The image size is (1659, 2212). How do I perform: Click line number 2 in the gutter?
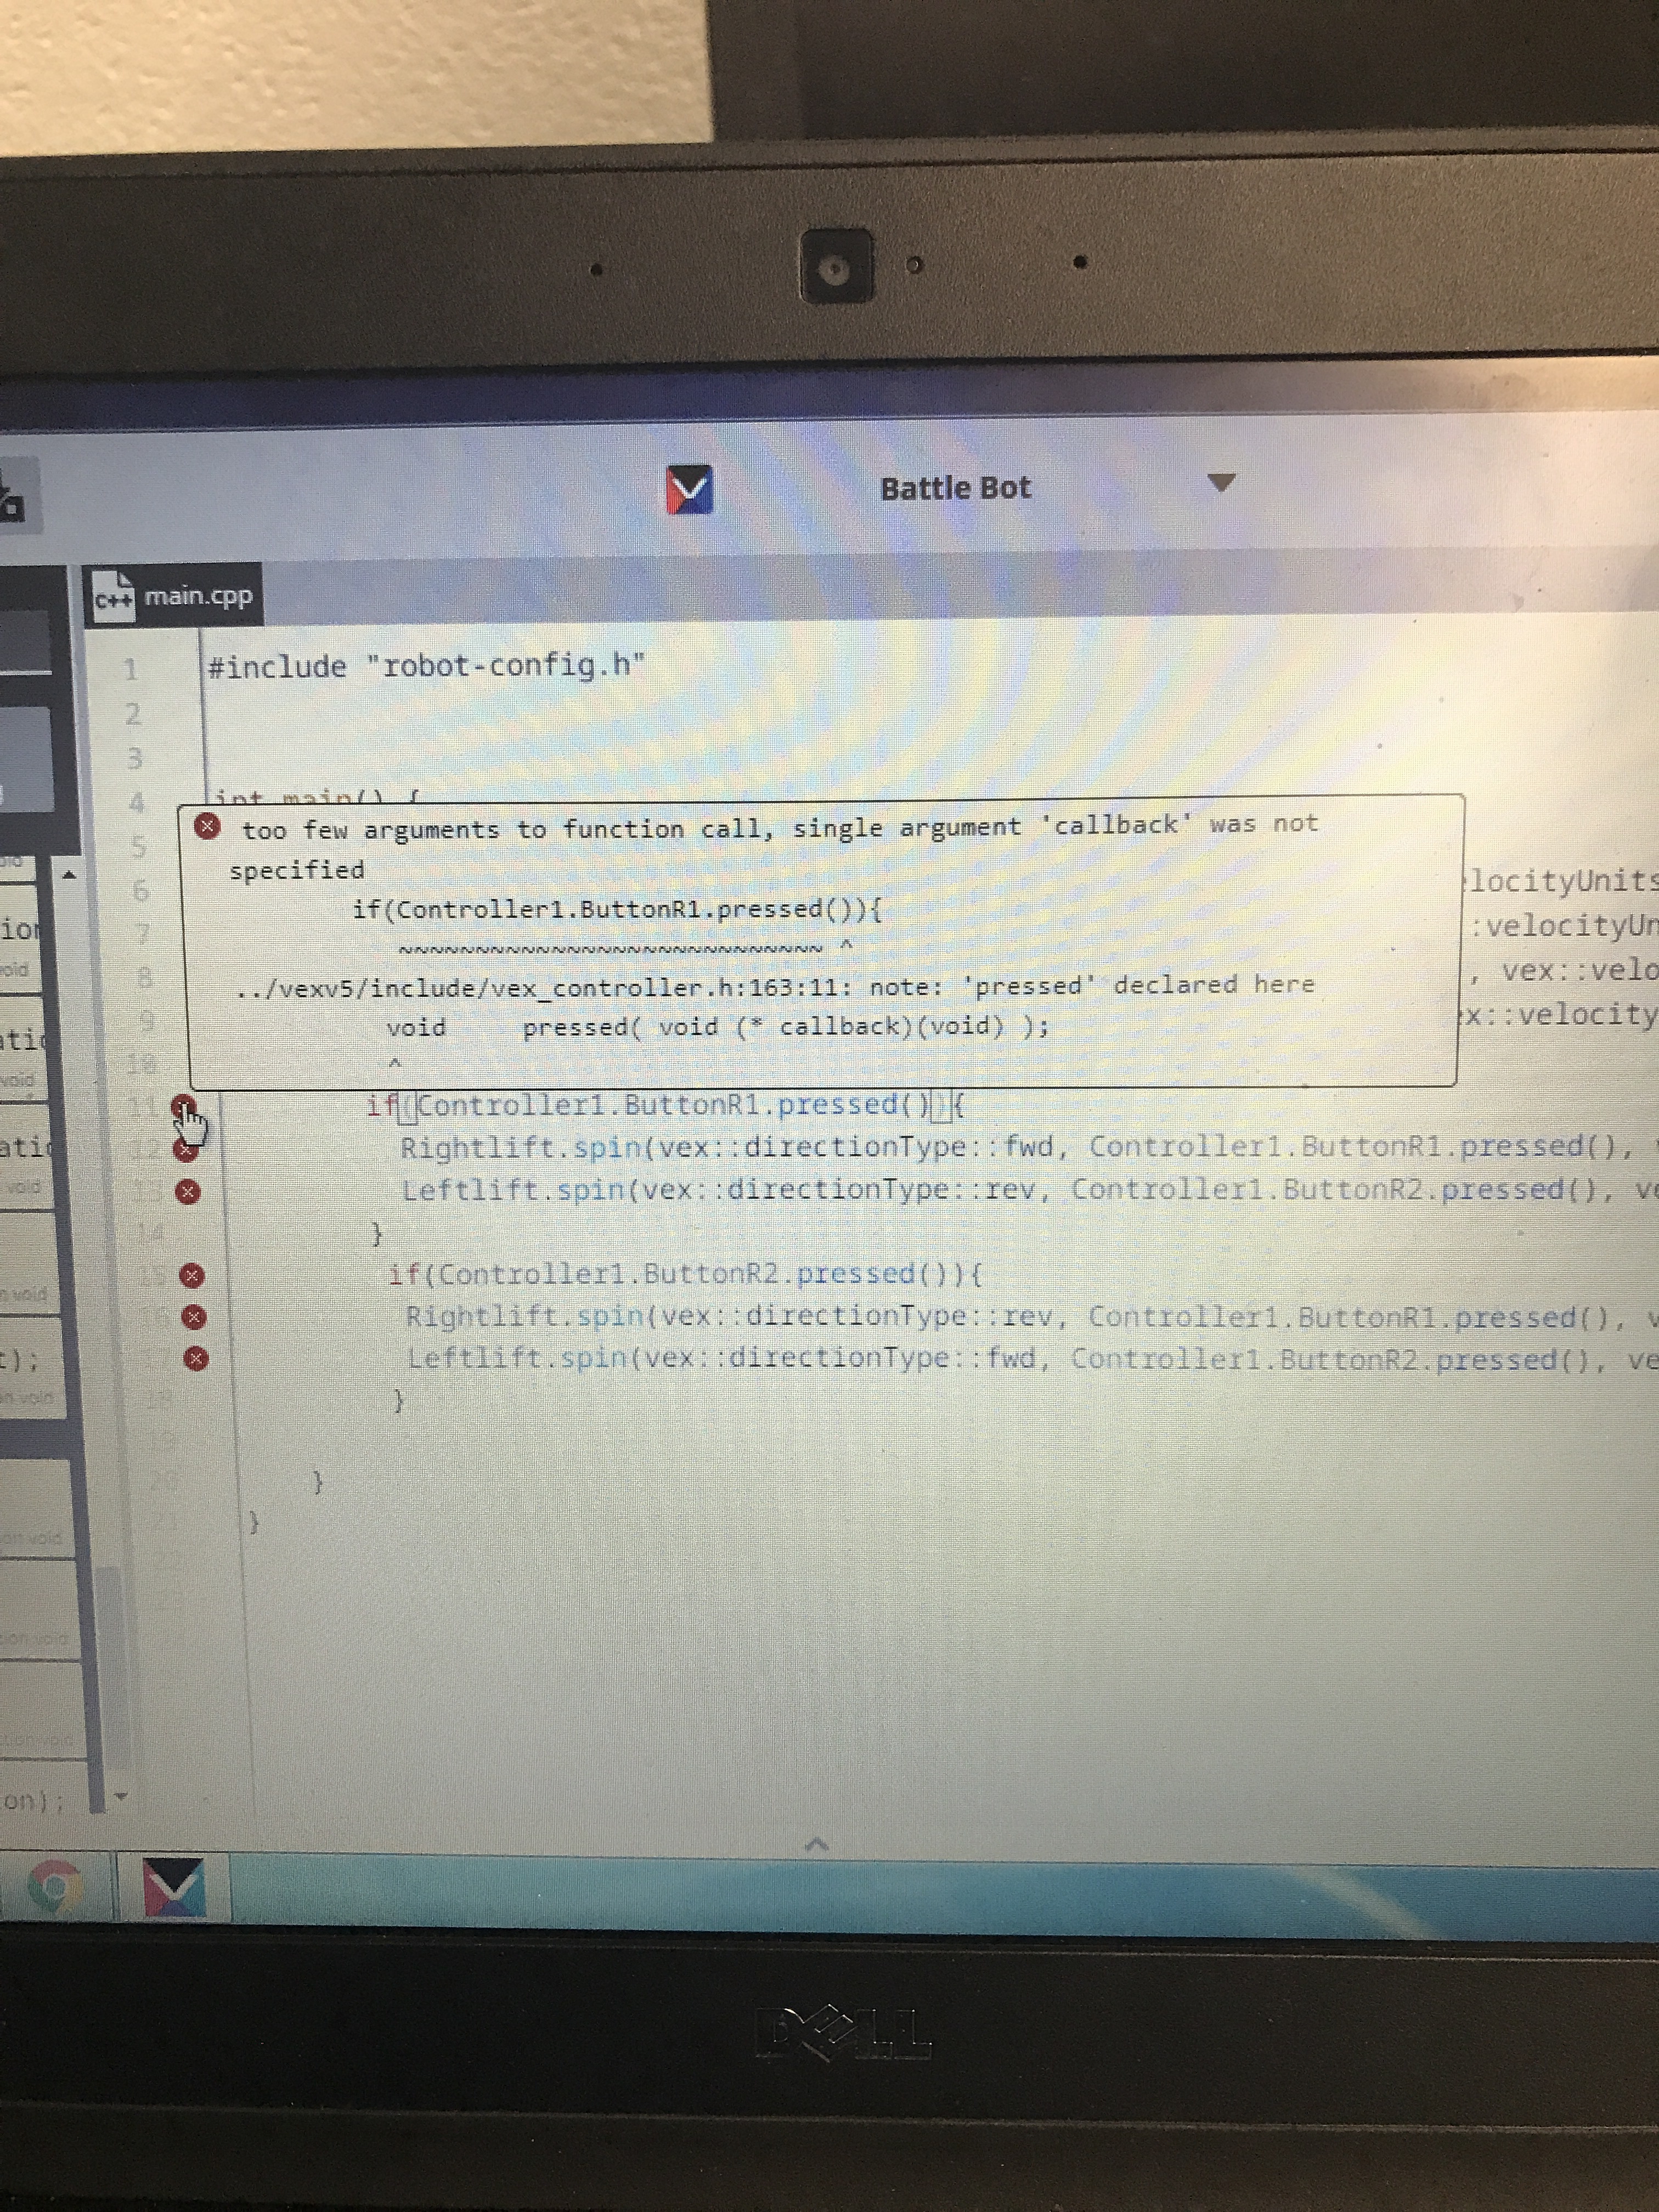tap(132, 714)
